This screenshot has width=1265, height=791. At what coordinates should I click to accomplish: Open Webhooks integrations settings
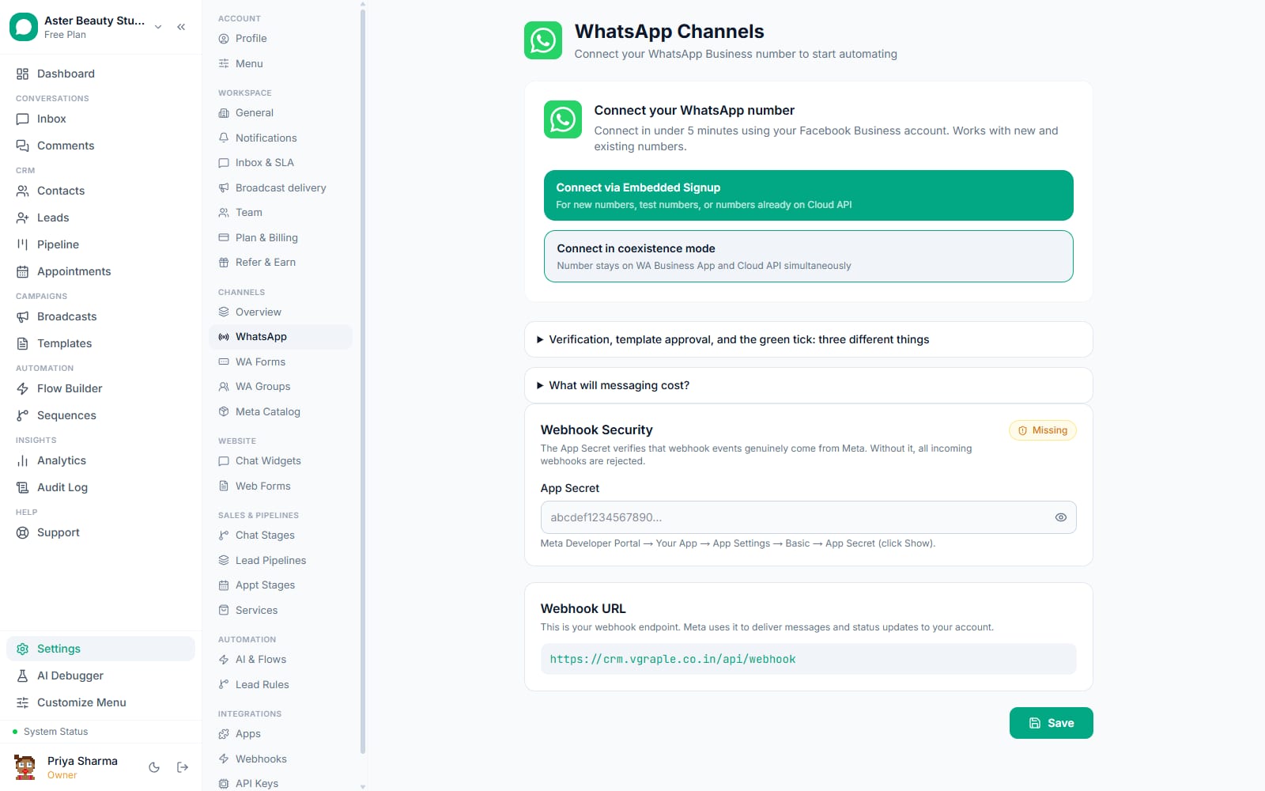tap(281, 759)
